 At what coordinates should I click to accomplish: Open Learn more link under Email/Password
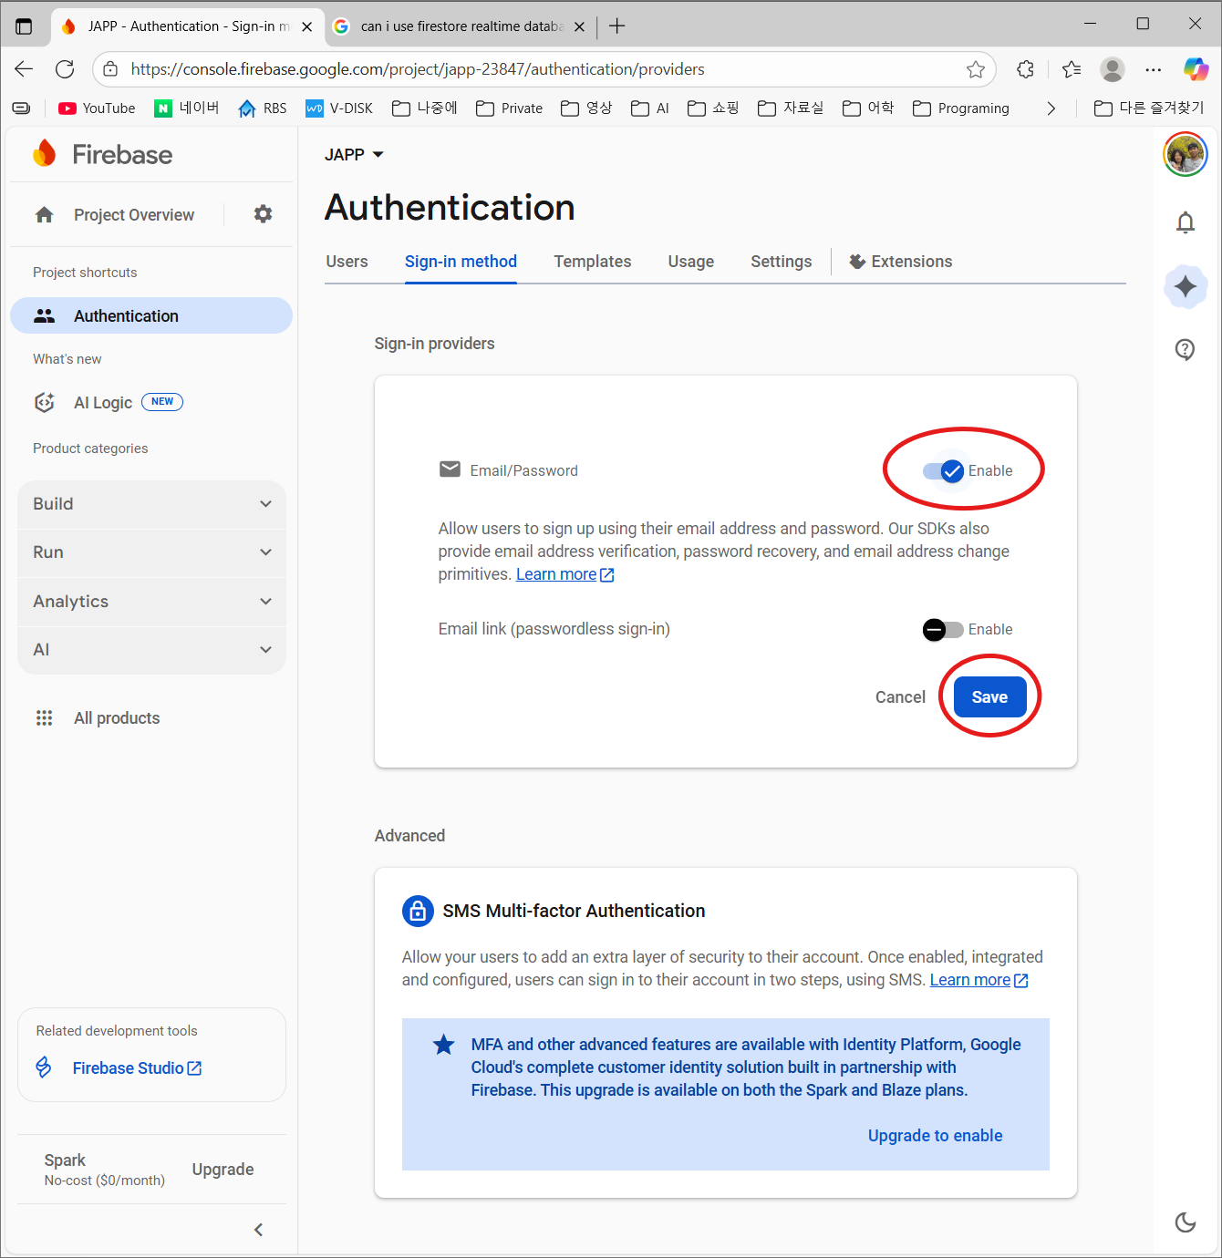[565, 574]
